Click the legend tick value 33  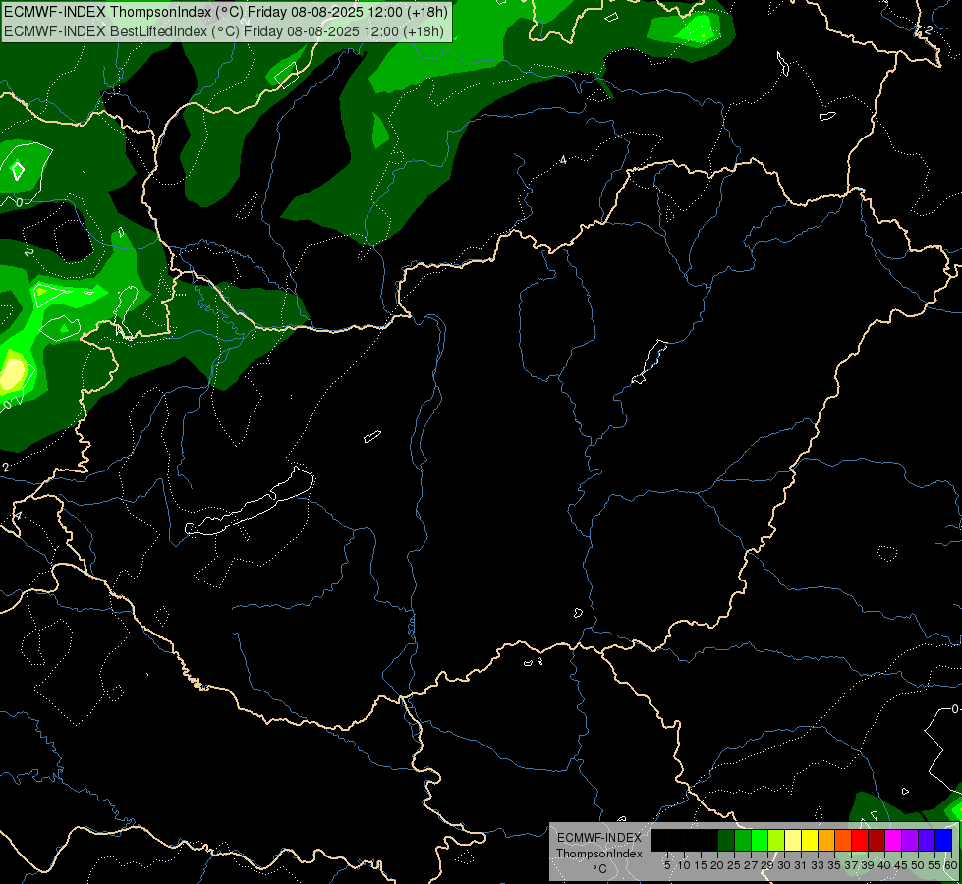coord(818,865)
